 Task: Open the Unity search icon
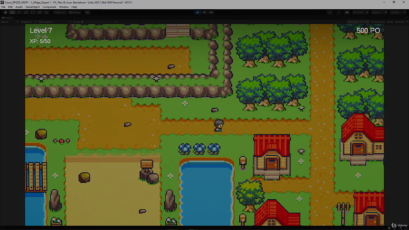tap(330, 12)
